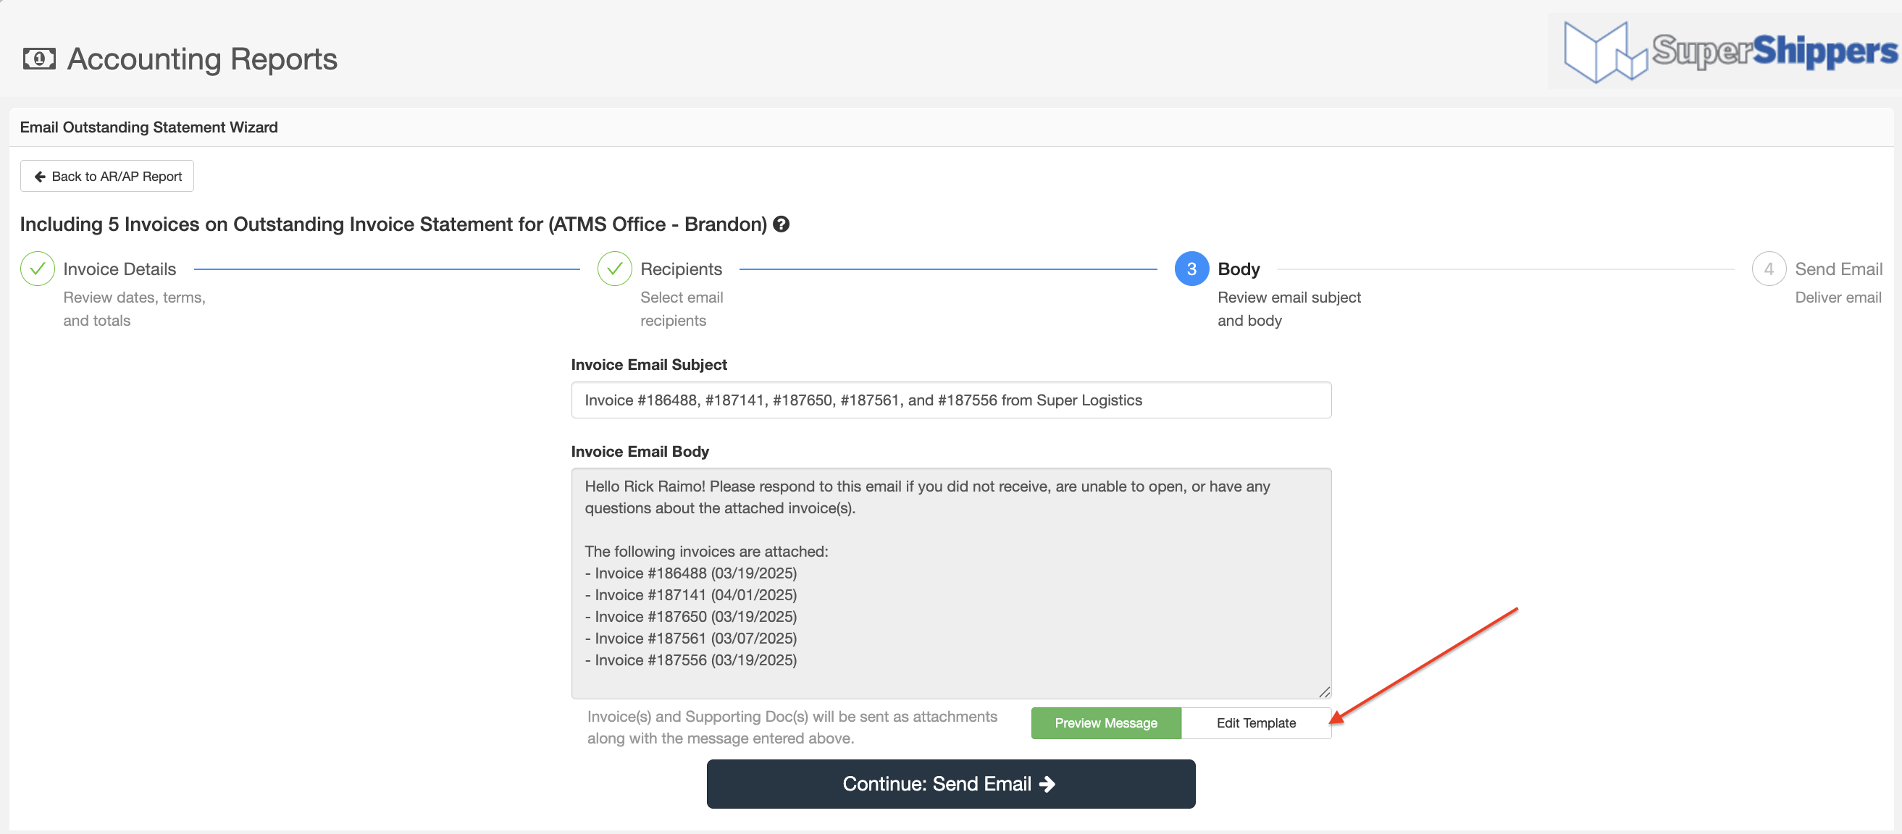Click the 'Invoice #187561 (03/07/2025)' line
This screenshot has height=834, width=1902.
pos(690,639)
